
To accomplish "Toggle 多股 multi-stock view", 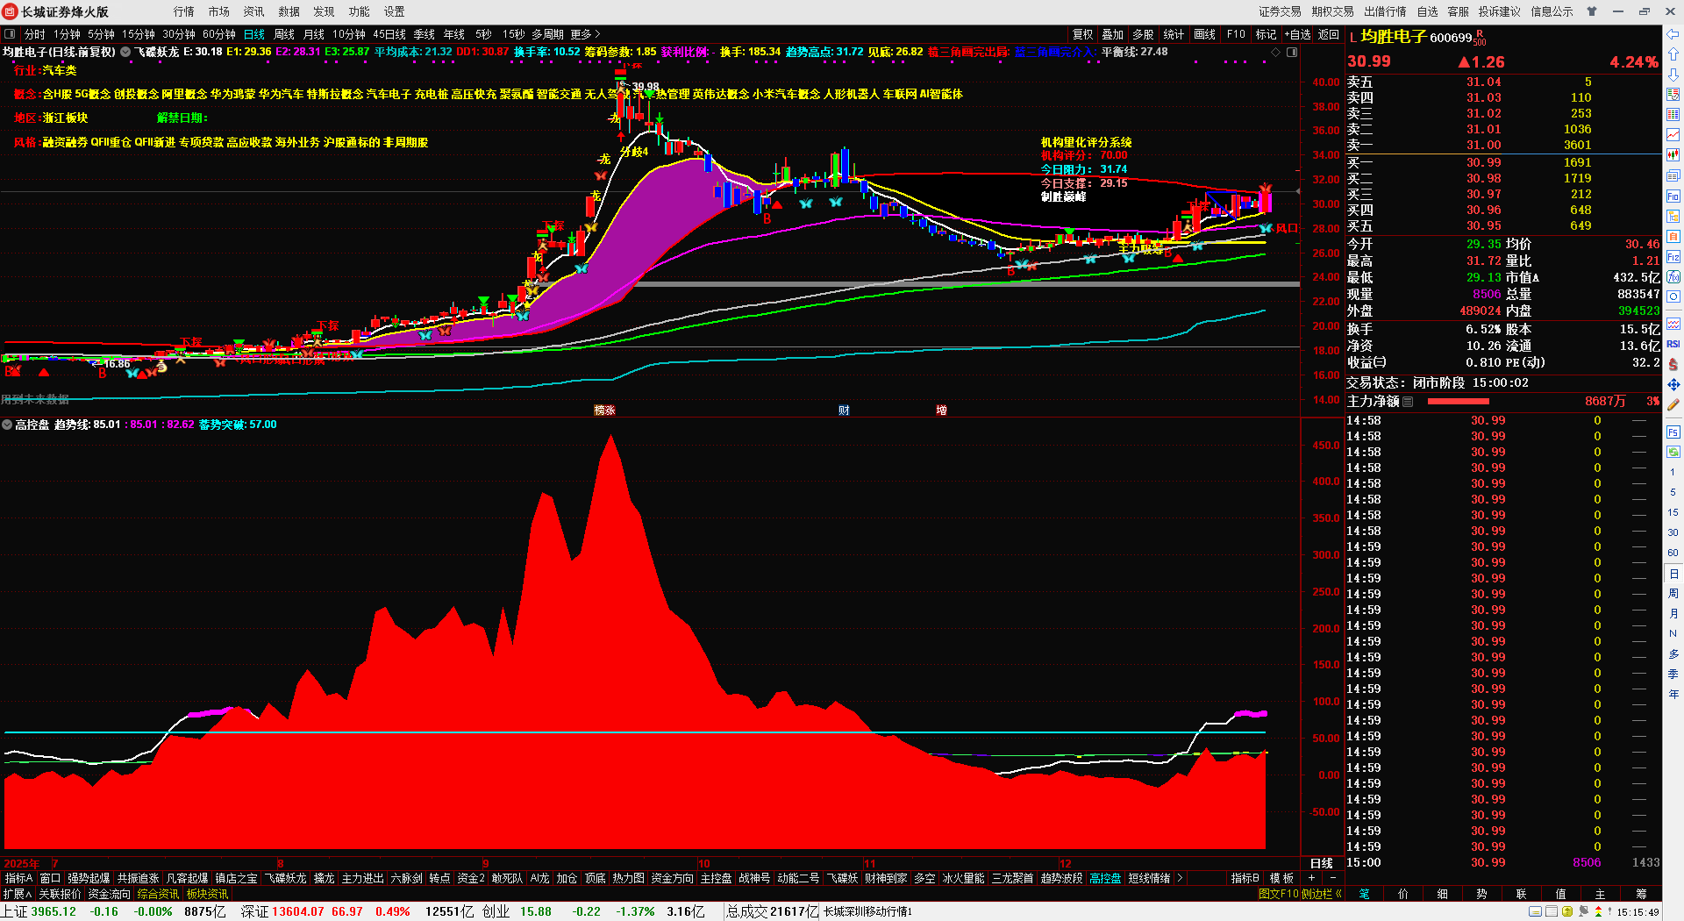I will click(1143, 34).
